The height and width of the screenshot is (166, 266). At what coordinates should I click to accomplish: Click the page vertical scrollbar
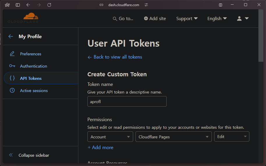261,36
